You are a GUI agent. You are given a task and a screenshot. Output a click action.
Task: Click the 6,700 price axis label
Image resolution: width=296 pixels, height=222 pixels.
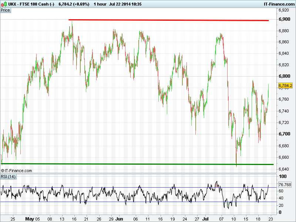point(284,134)
